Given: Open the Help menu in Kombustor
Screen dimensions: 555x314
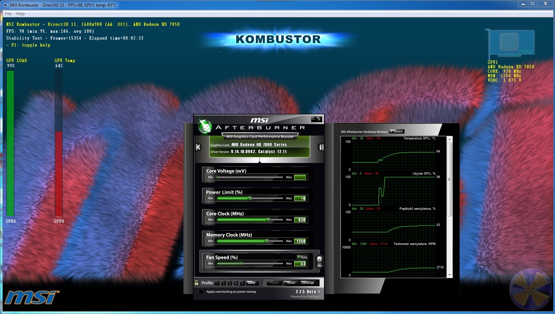Looking at the screenshot, I should coord(21,14).
